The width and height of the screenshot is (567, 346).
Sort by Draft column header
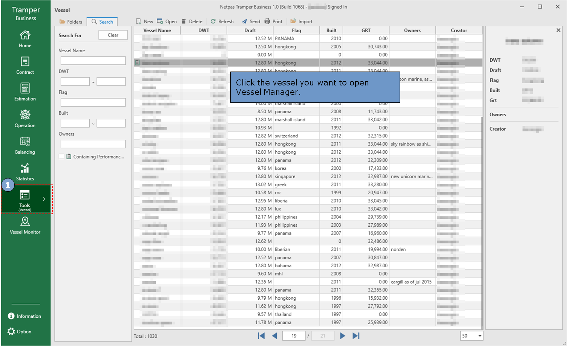point(250,30)
